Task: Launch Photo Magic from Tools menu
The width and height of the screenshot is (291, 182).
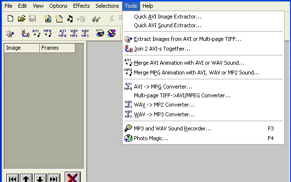Action: 203,138
